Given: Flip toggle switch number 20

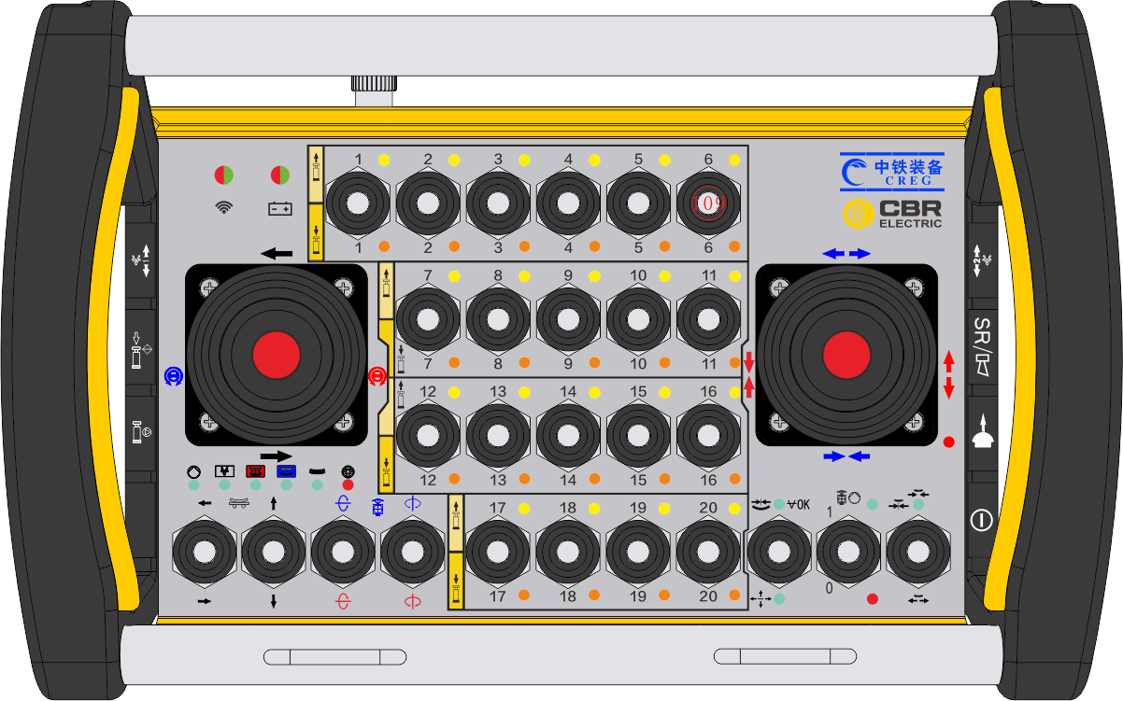Looking at the screenshot, I should point(708,551).
